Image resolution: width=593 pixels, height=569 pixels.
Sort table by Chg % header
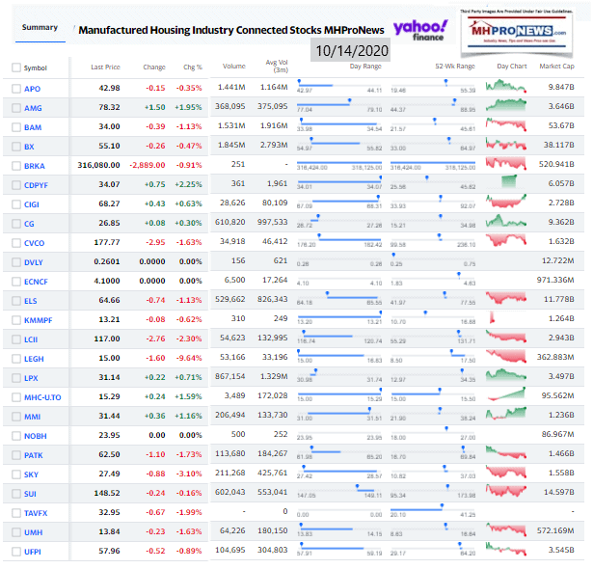click(x=192, y=68)
